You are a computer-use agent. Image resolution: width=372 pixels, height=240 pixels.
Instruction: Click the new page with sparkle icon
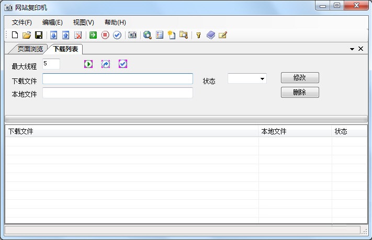pos(172,35)
